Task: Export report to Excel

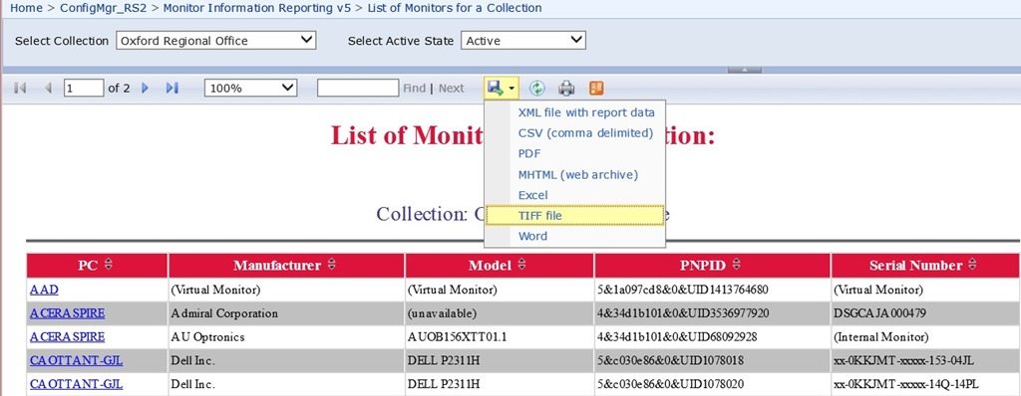Action: tap(532, 195)
